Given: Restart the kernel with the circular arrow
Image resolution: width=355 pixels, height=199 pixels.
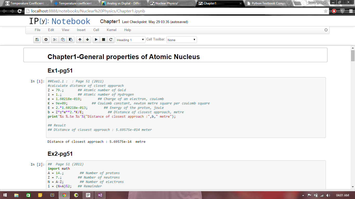Looking at the screenshot, I should click(x=111, y=40).
